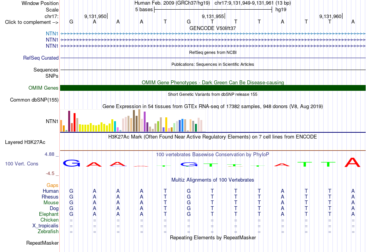The width and height of the screenshot is (366, 252).
Task: Select the Chicken alignment row label
Action: [x=49, y=220]
